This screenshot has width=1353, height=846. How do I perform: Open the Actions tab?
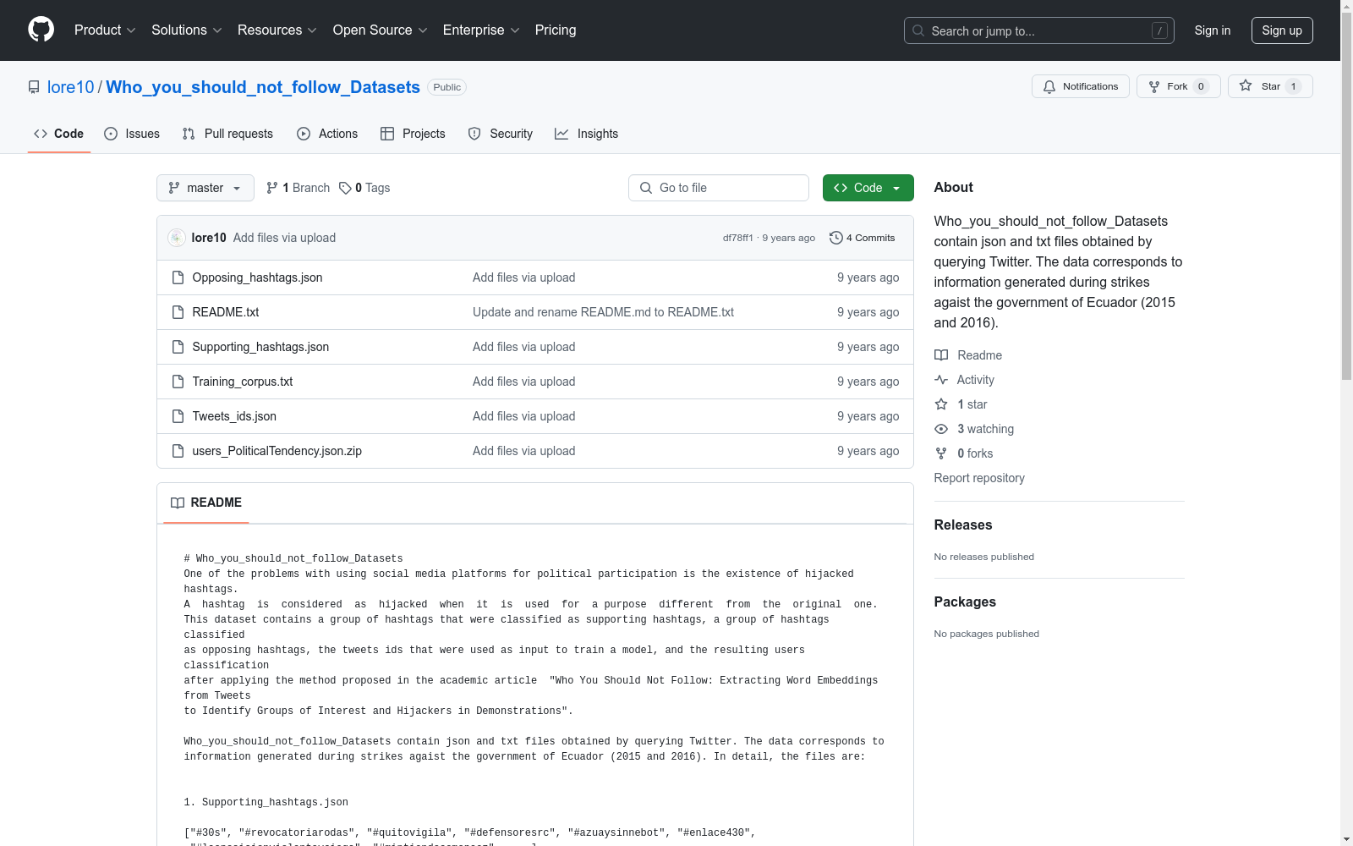tap(327, 134)
